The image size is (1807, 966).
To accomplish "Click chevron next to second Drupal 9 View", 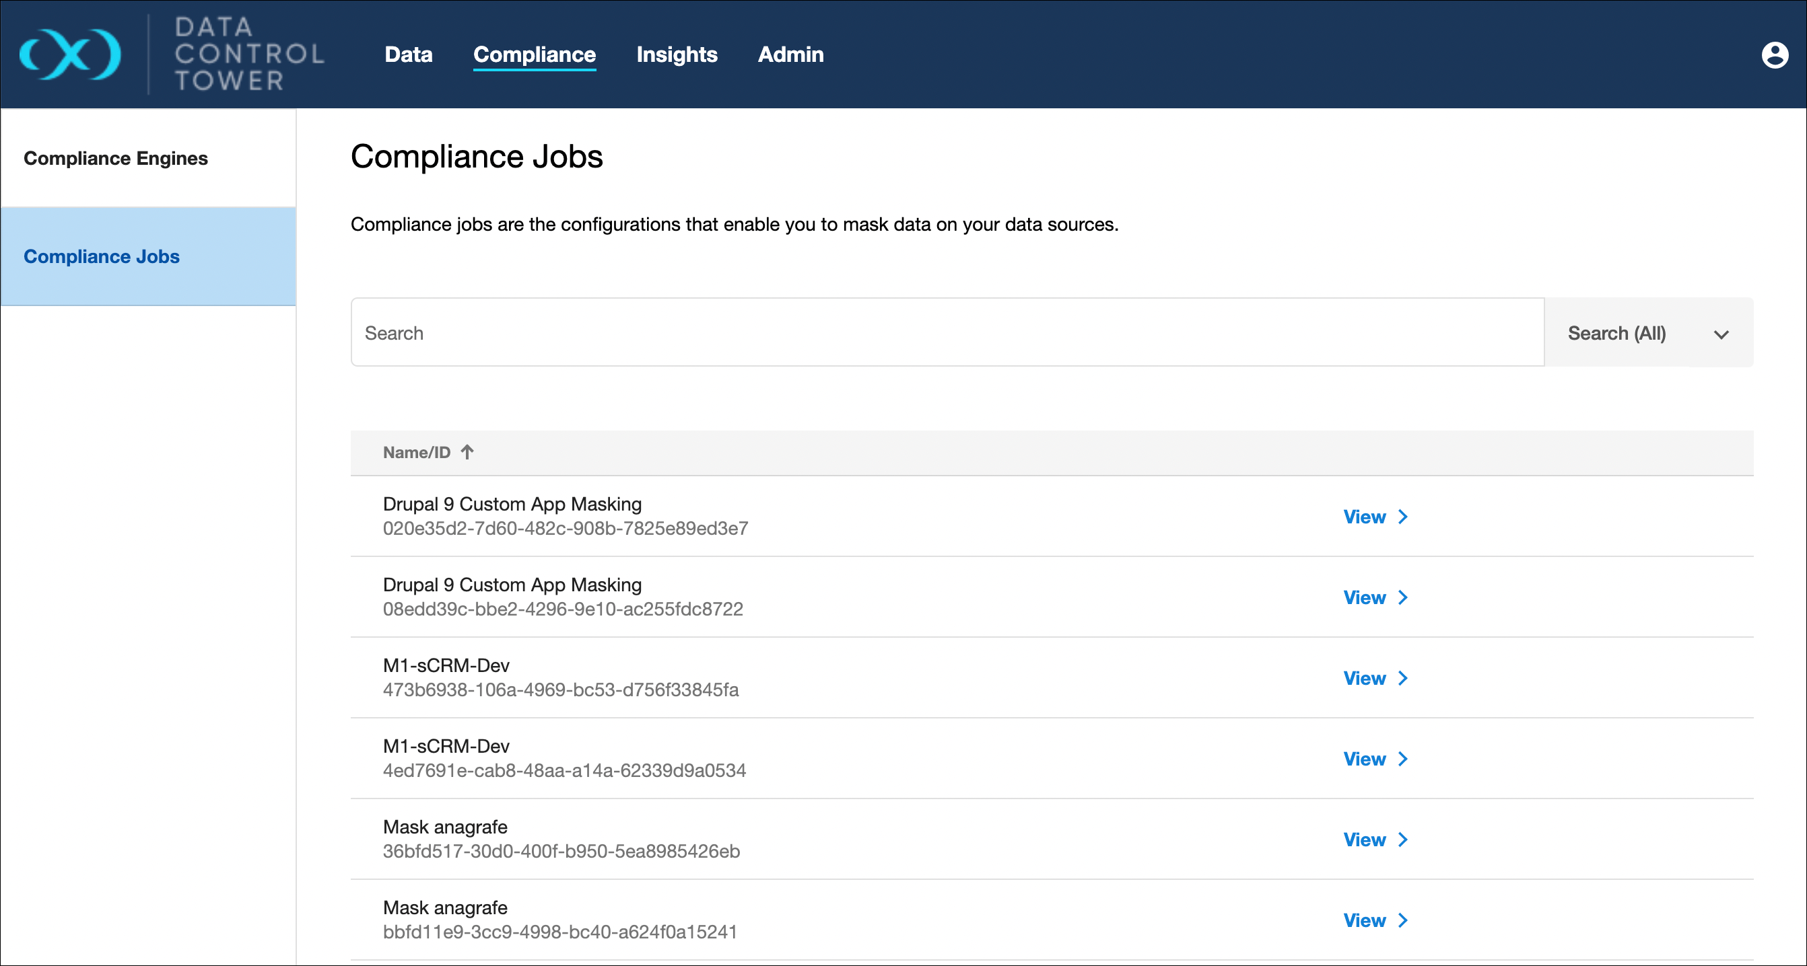I will click(x=1403, y=597).
